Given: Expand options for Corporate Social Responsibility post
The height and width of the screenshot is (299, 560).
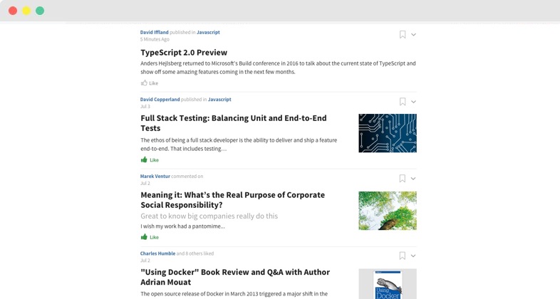Looking at the screenshot, I should pos(414,179).
